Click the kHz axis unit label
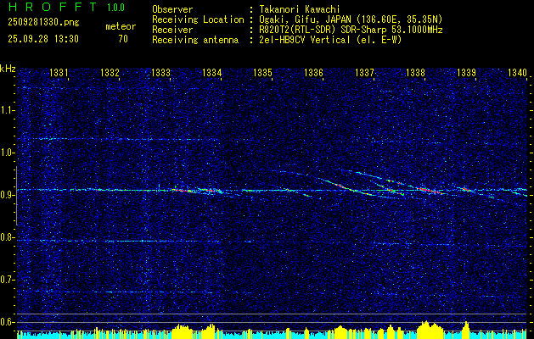 click(8, 69)
